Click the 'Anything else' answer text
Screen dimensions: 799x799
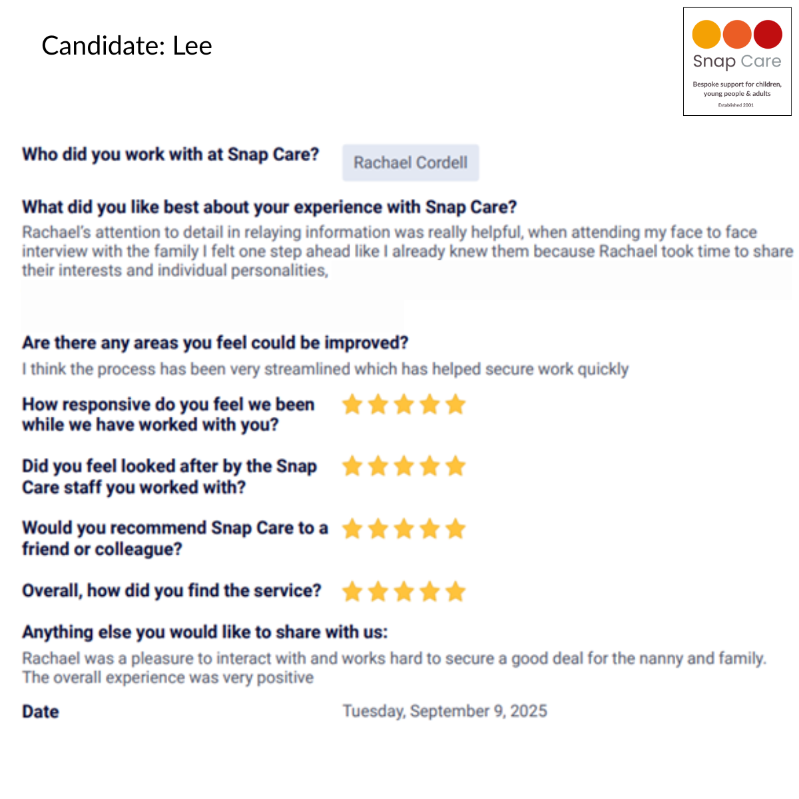tap(394, 668)
